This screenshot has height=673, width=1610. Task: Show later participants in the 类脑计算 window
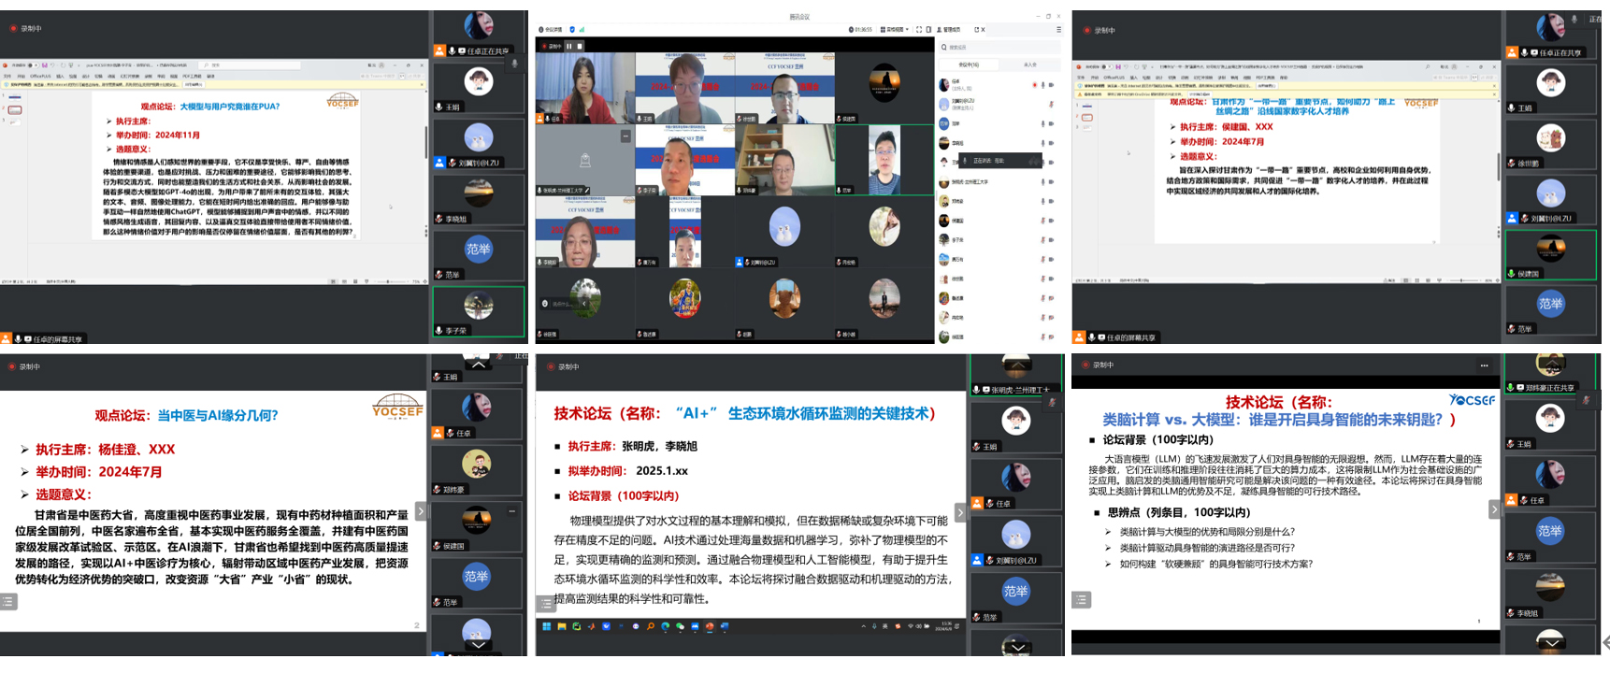pos(1551,644)
